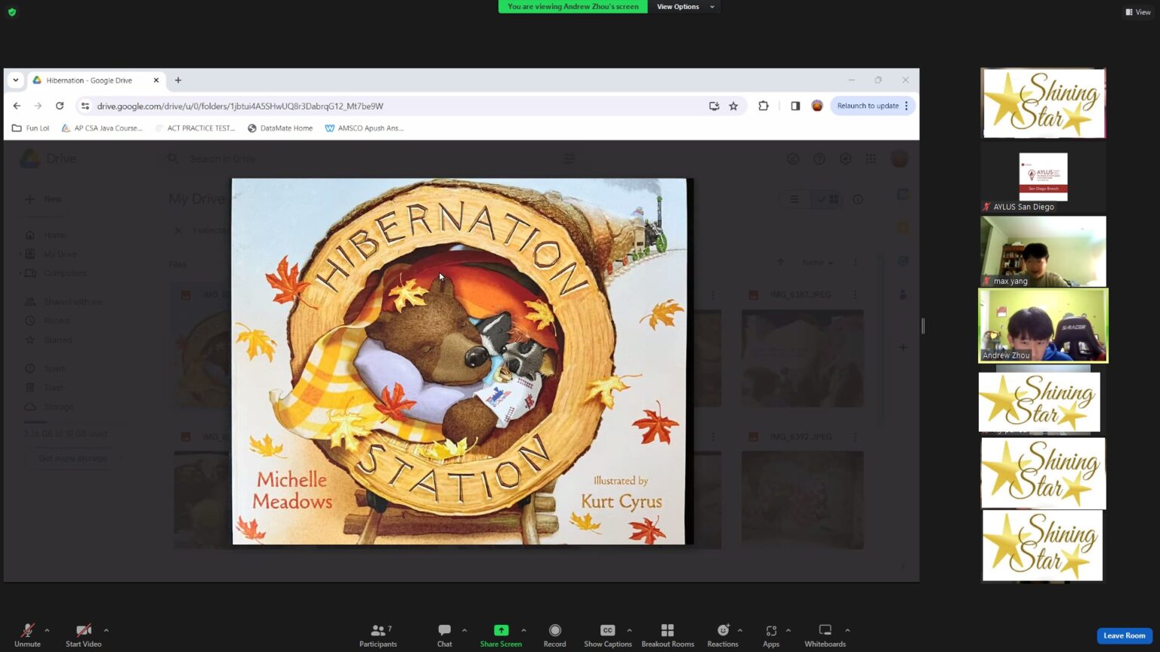Open DataMate Home bookmark
This screenshot has height=652, width=1160.
pyautogui.click(x=279, y=128)
